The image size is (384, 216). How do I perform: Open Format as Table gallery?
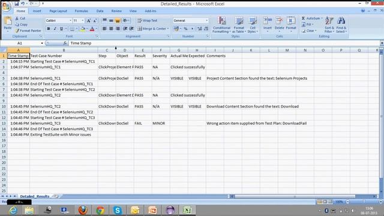click(239, 25)
